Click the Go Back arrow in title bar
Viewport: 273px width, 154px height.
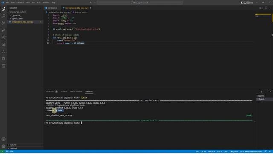point(91,3)
